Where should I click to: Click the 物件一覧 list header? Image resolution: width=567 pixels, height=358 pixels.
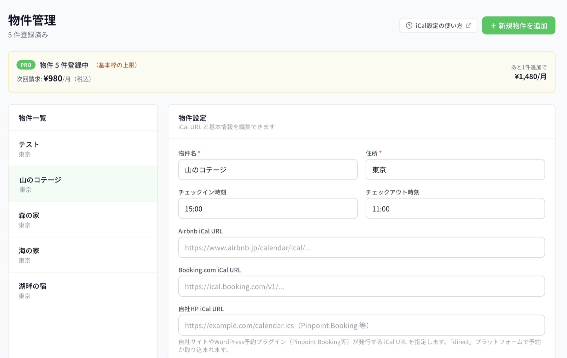click(x=32, y=118)
